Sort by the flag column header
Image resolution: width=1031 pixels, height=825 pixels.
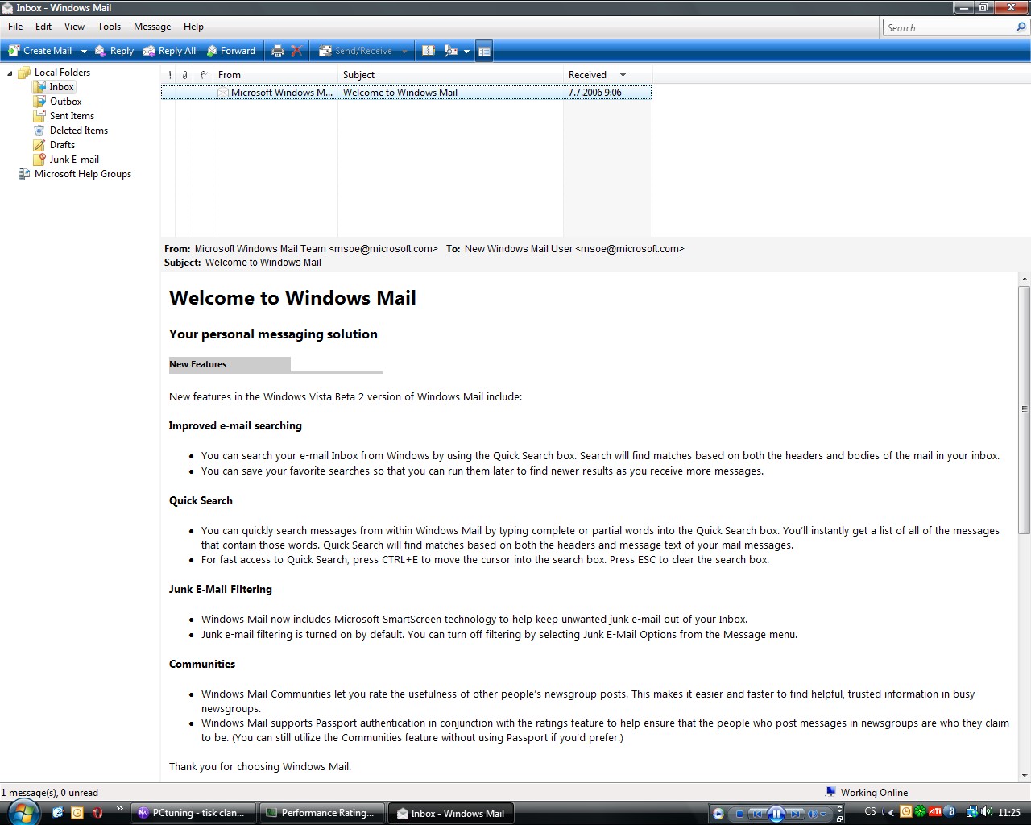tap(203, 75)
